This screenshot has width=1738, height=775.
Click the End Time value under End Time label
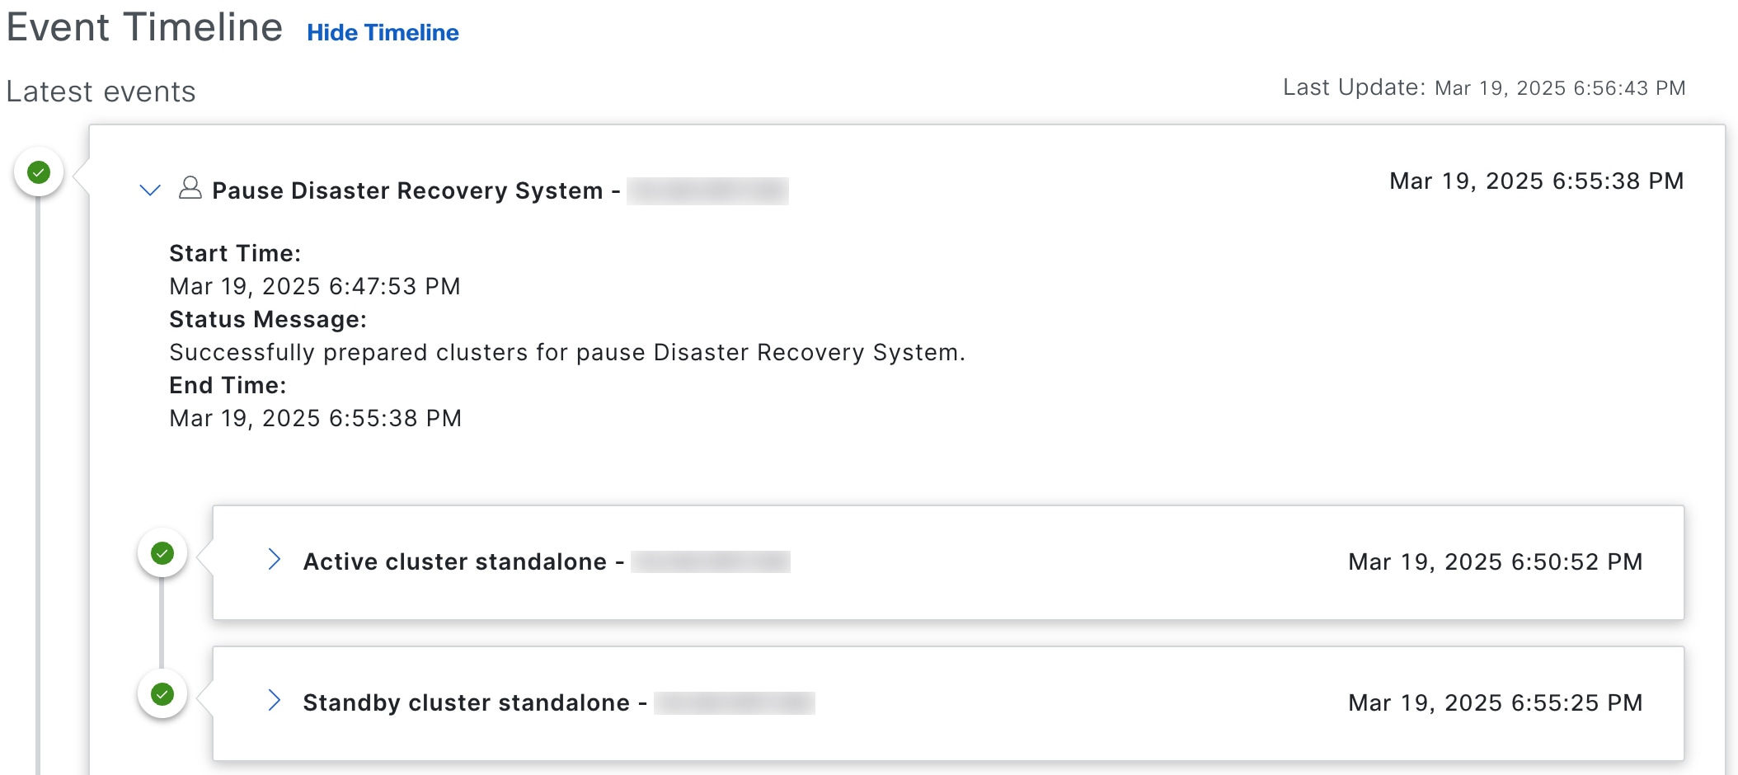[x=315, y=418]
